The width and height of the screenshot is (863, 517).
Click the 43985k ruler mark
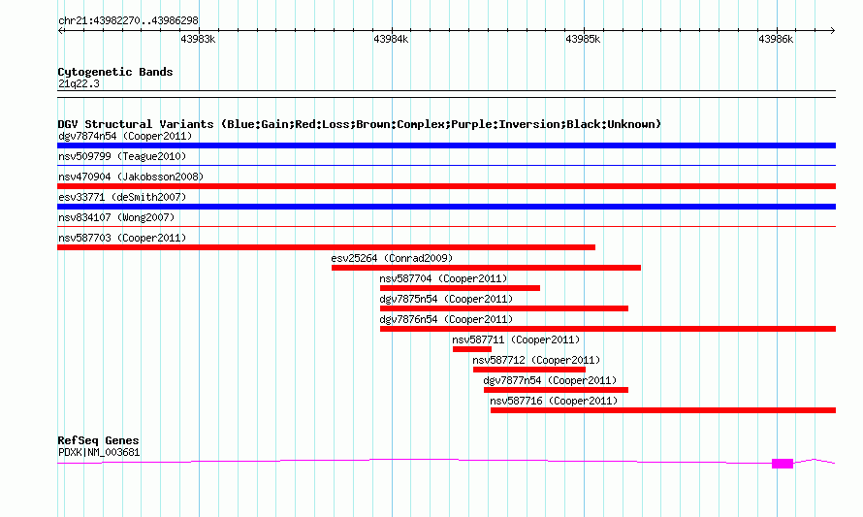tap(583, 39)
